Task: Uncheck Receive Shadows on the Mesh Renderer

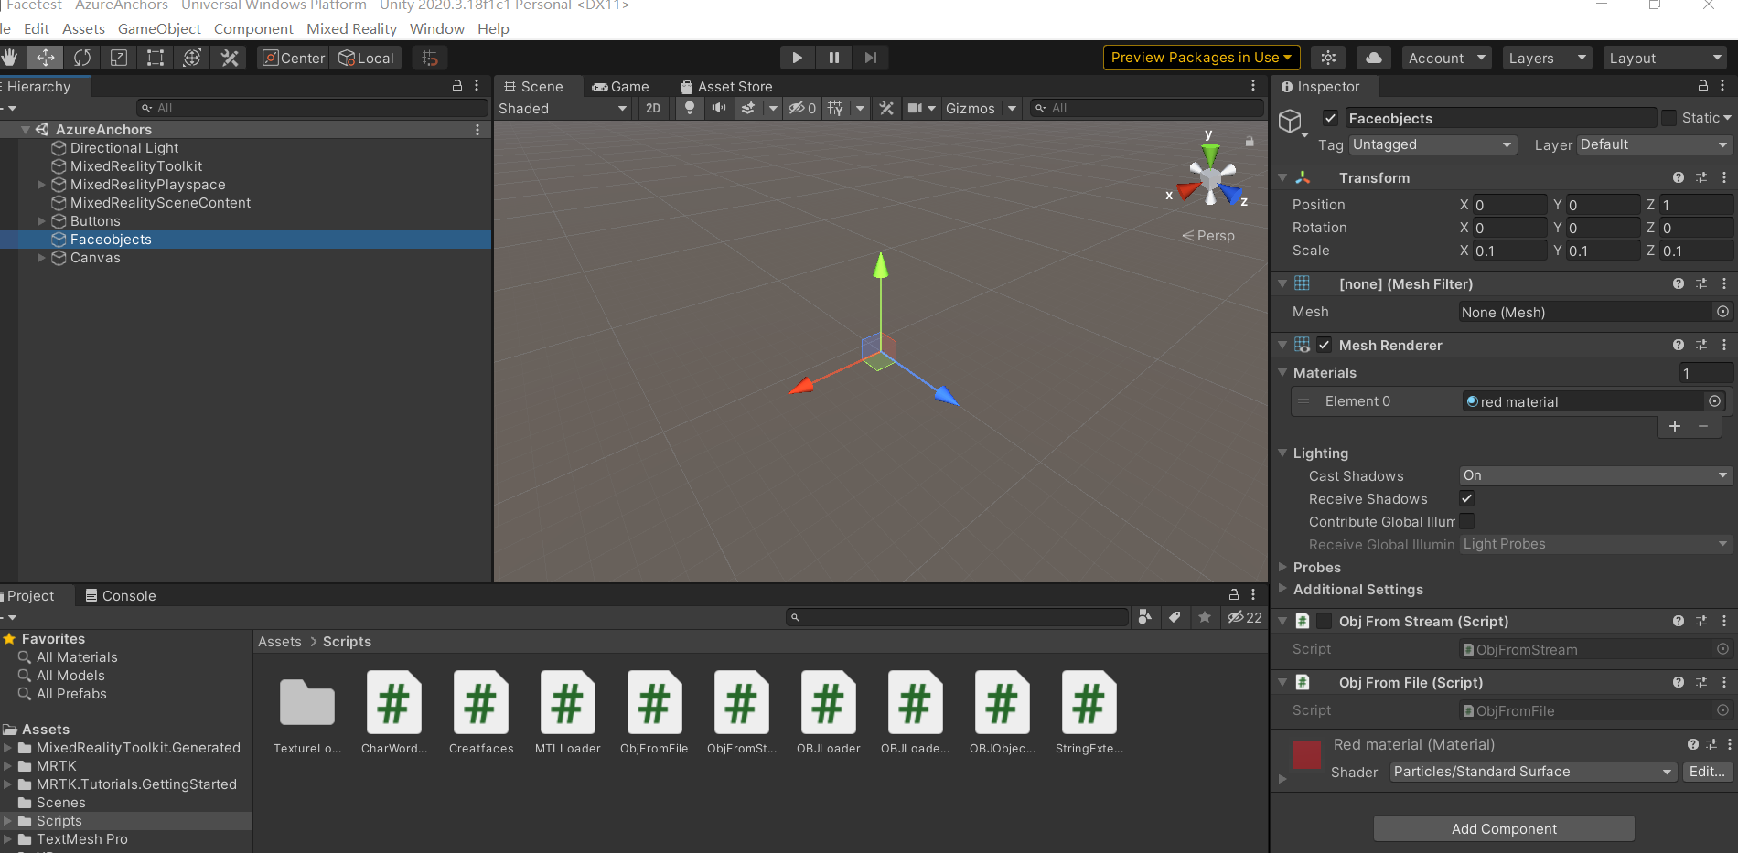Action: (1466, 498)
